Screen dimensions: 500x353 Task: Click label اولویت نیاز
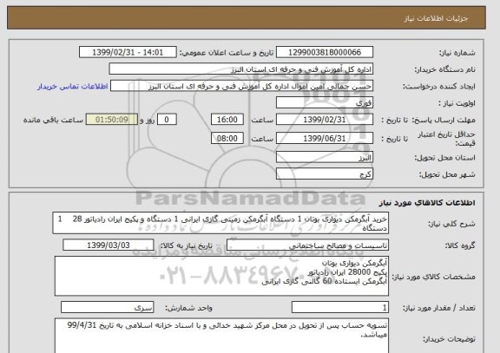[x=457, y=103]
